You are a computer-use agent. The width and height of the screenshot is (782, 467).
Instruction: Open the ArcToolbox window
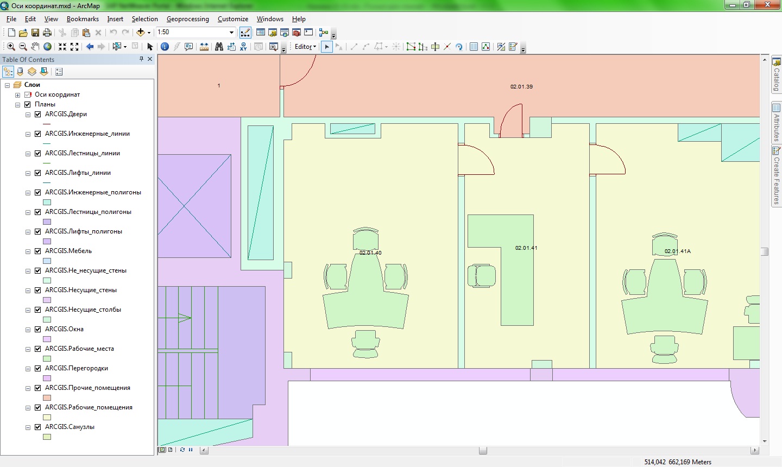pos(297,33)
